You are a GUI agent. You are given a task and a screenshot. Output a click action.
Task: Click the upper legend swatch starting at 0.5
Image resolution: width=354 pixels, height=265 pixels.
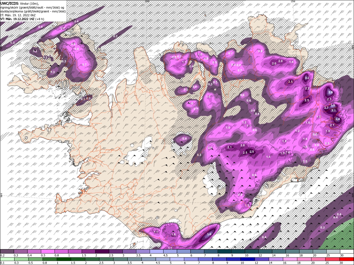48,251
